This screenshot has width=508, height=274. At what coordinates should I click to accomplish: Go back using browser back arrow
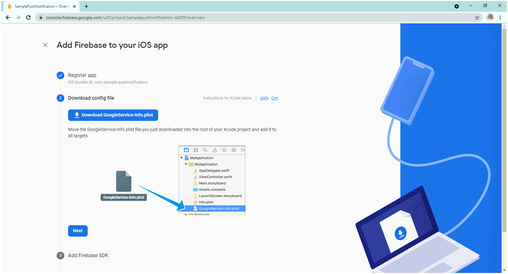point(8,18)
